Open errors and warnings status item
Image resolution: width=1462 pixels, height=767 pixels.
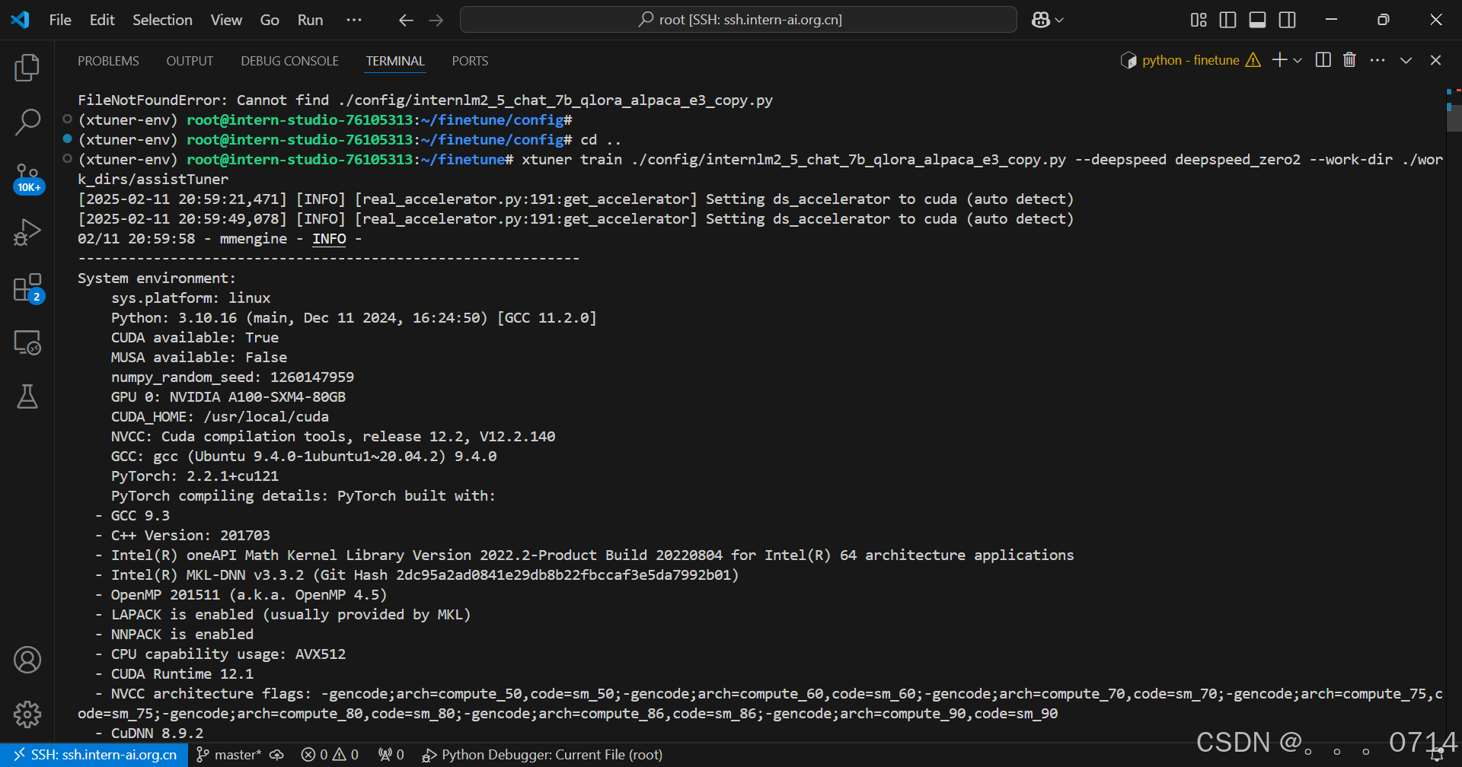click(330, 755)
